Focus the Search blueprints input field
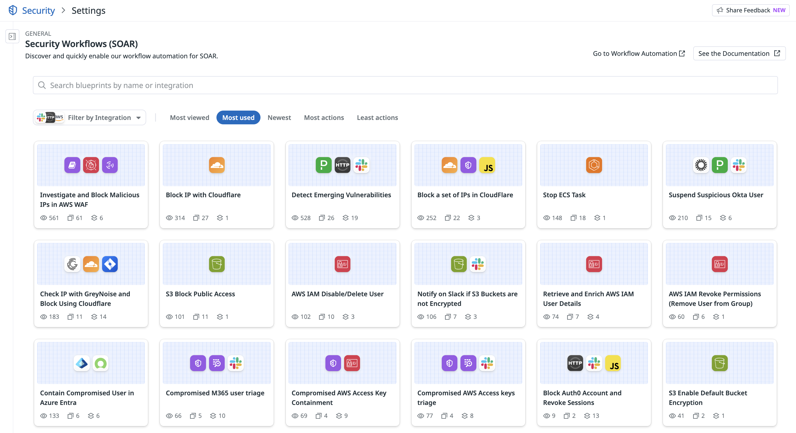796x433 pixels. click(405, 85)
